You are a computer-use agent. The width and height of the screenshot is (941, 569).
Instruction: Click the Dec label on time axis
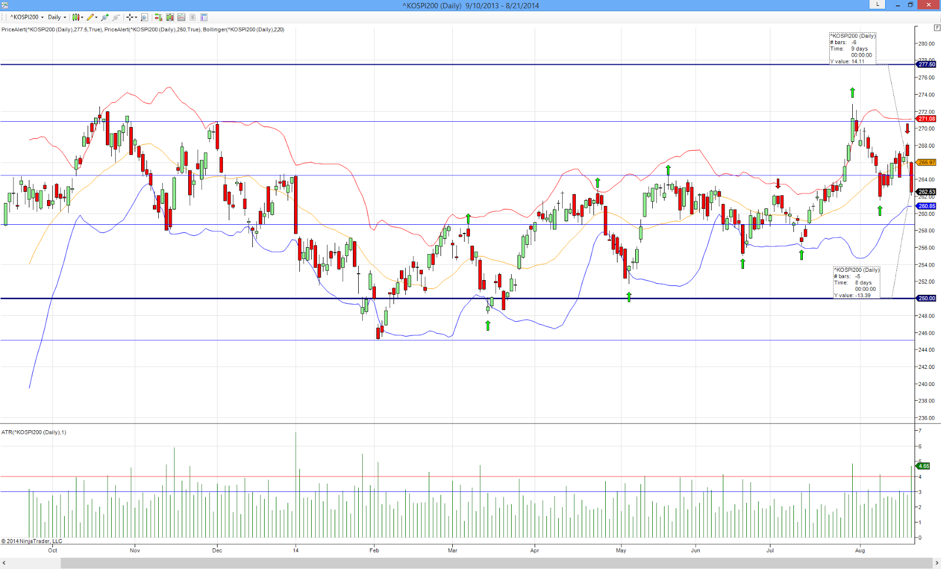point(217,550)
